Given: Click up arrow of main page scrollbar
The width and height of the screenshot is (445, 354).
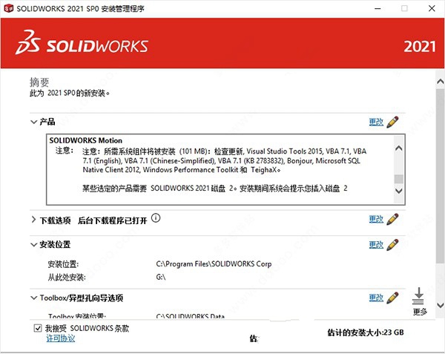Looking at the screenshot, I should pyautogui.click(x=440, y=82).
